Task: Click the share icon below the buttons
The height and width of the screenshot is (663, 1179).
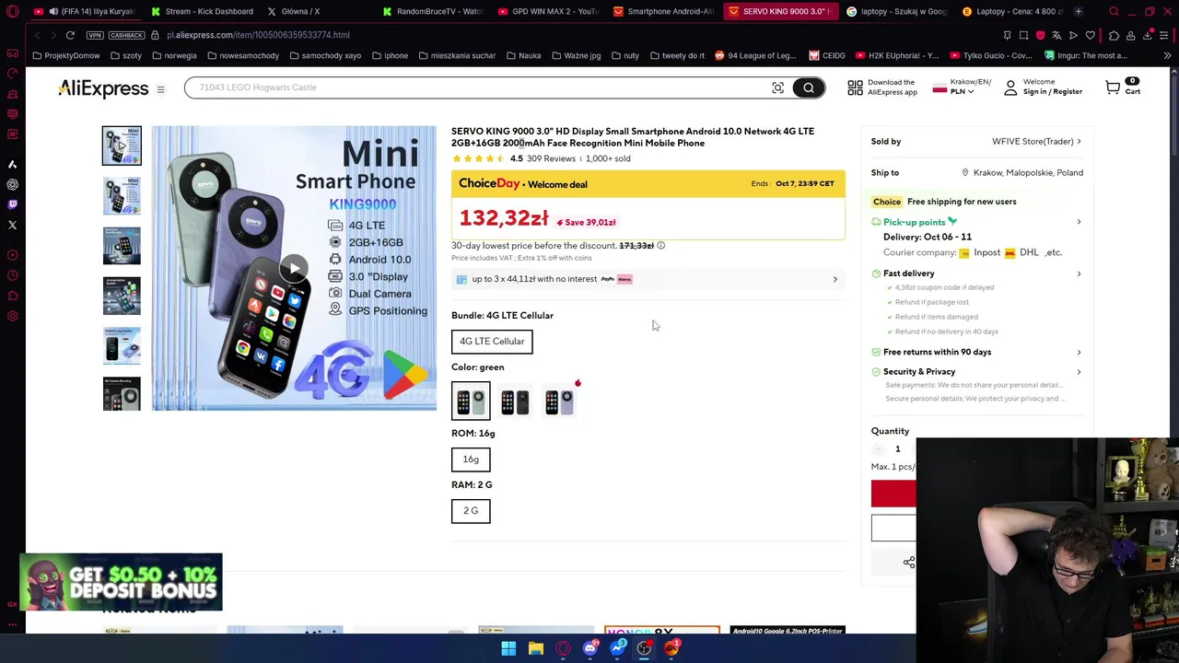Action: [x=908, y=563]
